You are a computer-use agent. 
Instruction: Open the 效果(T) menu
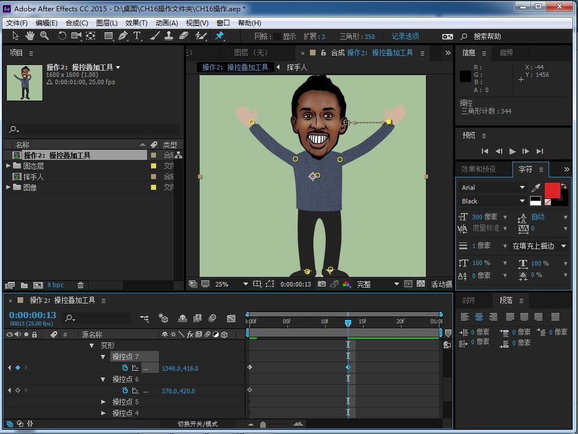click(136, 23)
